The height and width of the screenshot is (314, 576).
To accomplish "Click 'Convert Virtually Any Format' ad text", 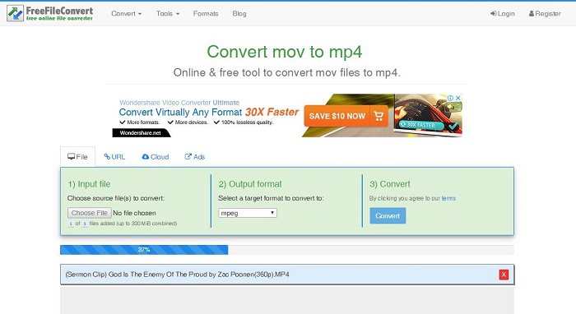I will click(x=180, y=113).
